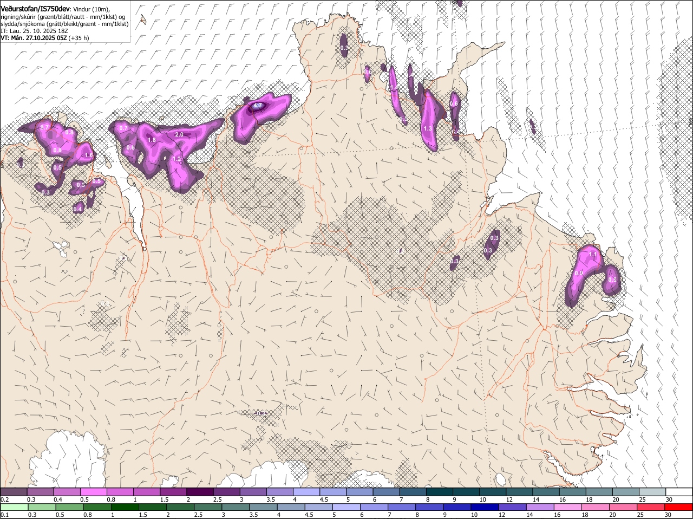Screen dimensions: 693x519
Task: Click the 0.4 precipitation value on the map
Action: click(78, 209)
